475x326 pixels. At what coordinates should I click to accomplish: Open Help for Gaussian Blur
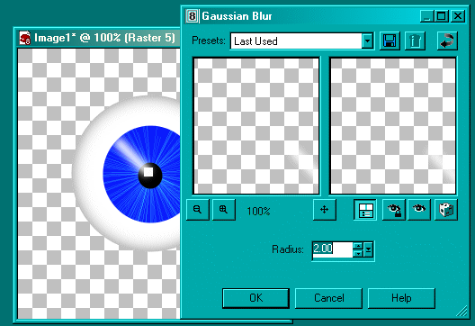[x=401, y=298]
